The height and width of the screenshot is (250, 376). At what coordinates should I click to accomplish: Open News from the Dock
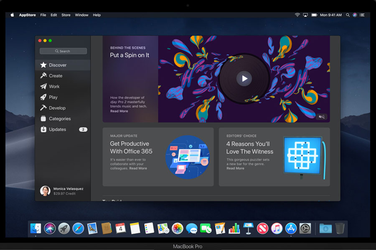click(x=263, y=228)
